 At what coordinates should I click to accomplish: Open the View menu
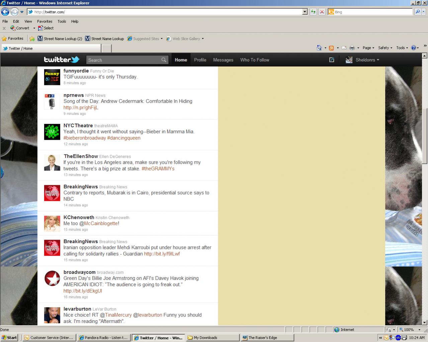tap(28, 21)
